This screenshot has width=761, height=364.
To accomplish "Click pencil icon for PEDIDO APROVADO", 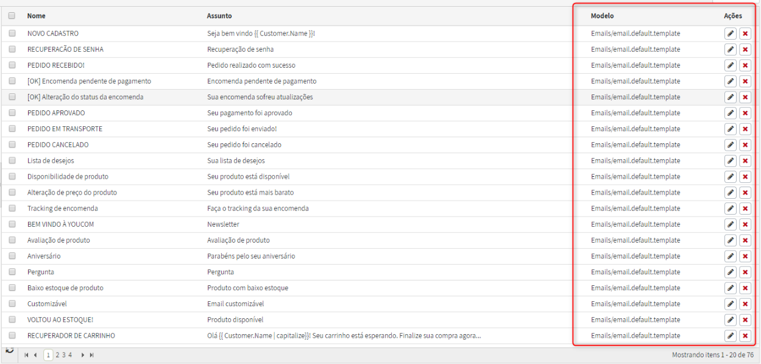I will (730, 113).
